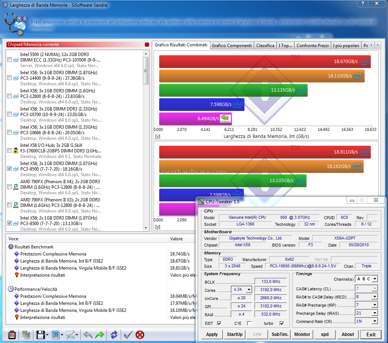The width and height of the screenshot is (388, 343).
Task: Open the I più popolari tab
Action: pyautogui.click(x=346, y=46)
